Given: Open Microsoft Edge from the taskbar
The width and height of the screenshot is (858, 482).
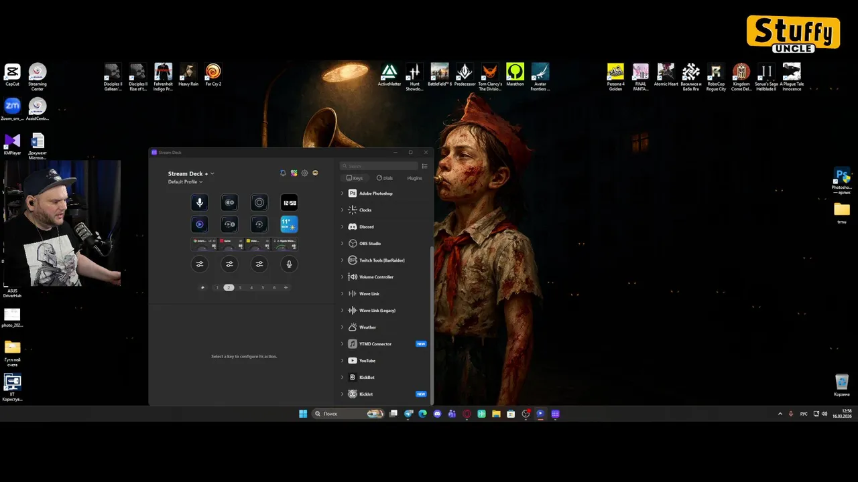Looking at the screenshot, I should [423, 414].
